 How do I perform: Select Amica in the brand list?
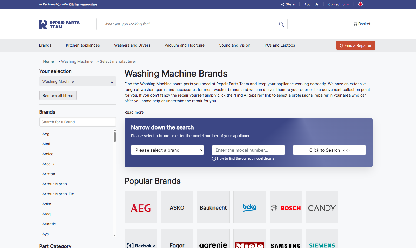(x=48, y=154)
